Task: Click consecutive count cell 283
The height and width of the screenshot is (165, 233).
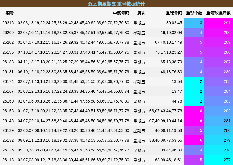Action: pyautogui.click(x=219, y=101)
